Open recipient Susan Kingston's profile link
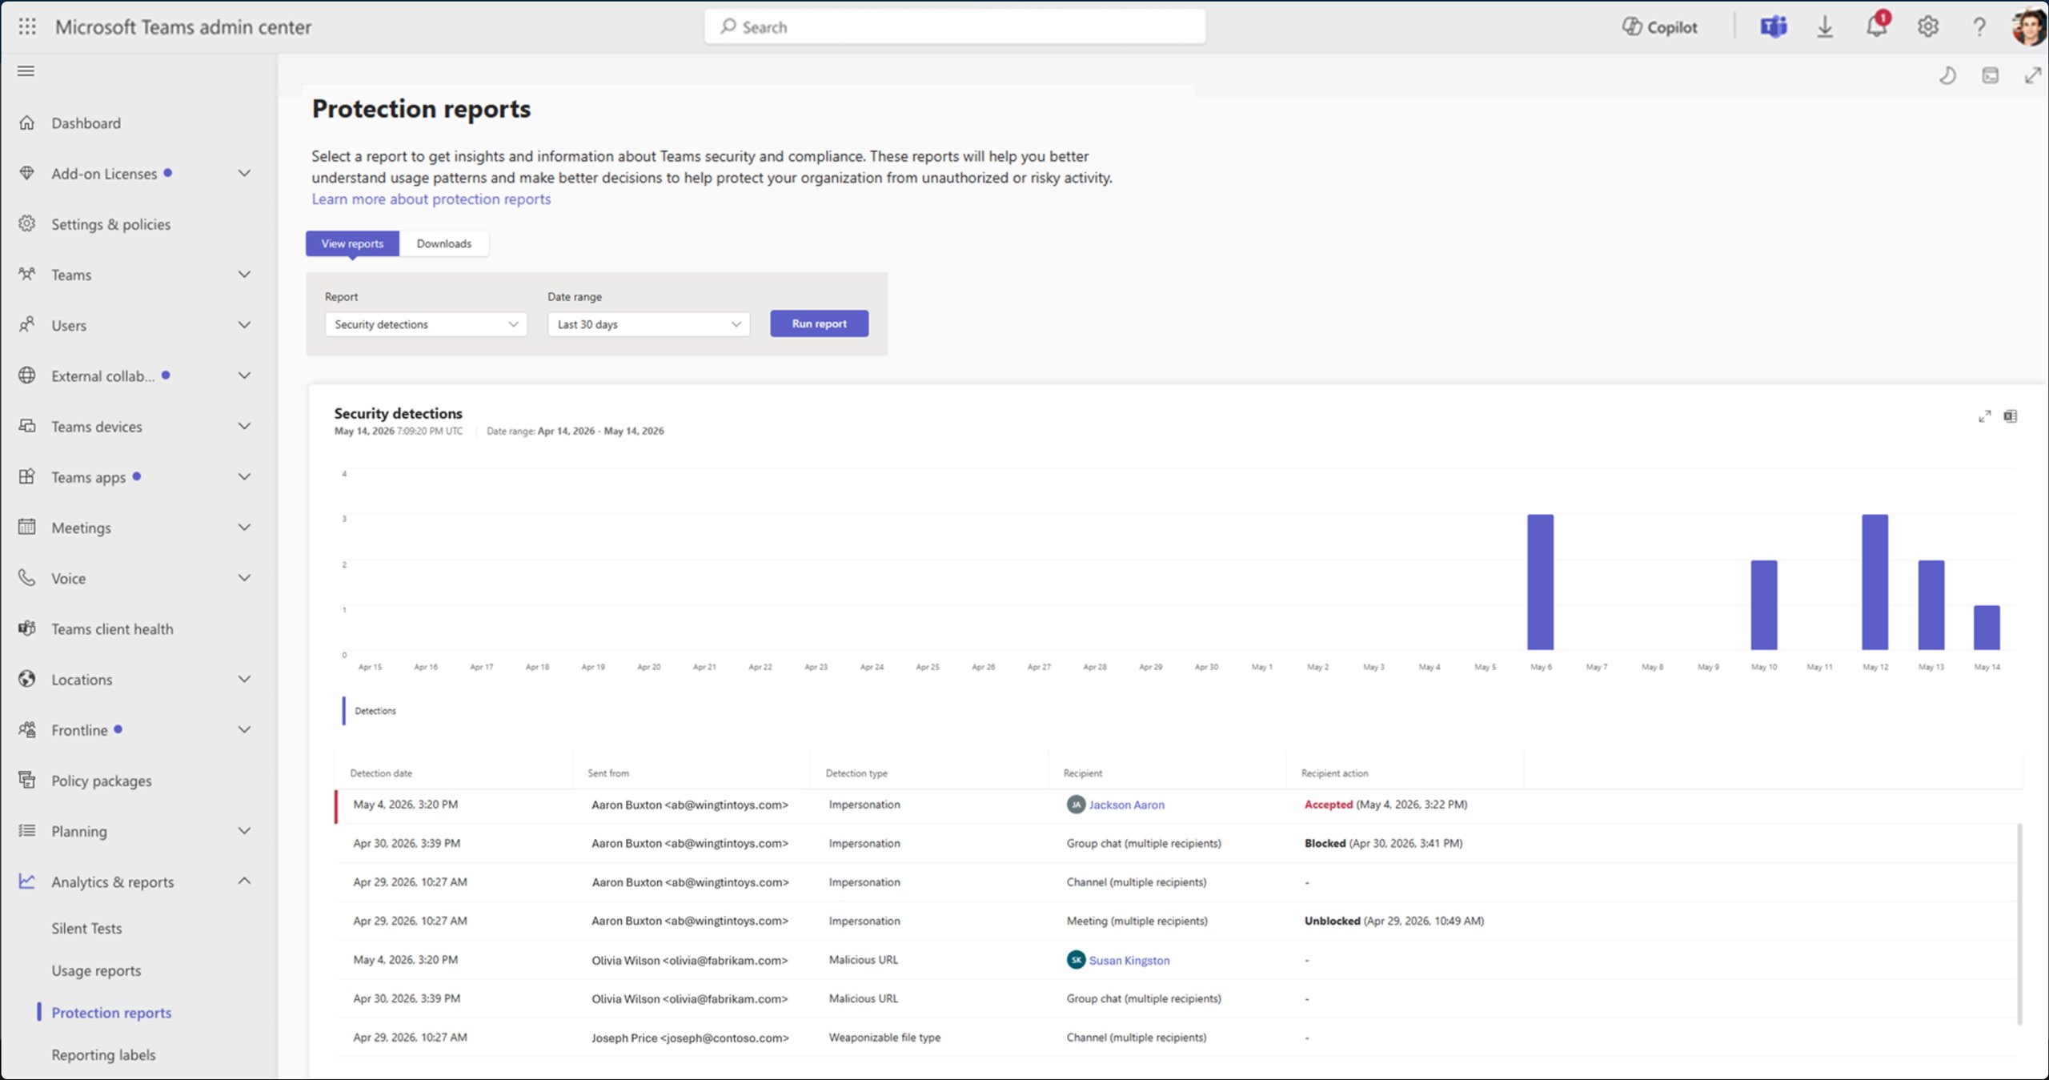Screen dimensions: 2049x1080 point(1129,960)
